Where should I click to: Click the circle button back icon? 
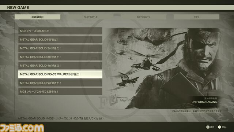[219, 127]
